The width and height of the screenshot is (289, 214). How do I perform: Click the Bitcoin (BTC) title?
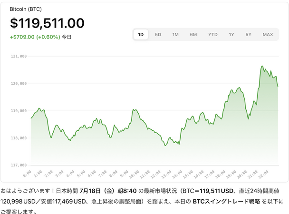point(26,9)
